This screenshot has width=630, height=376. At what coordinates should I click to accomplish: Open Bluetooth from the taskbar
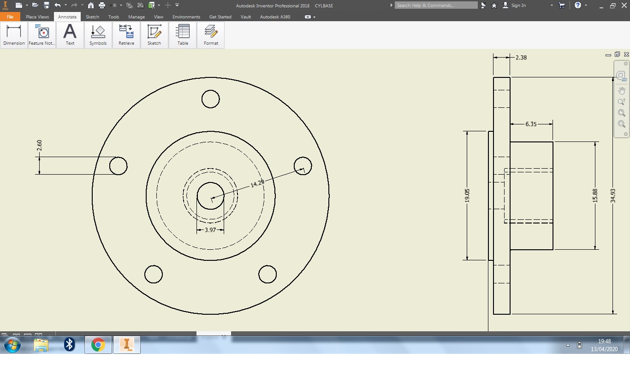[x=69, y=344]
